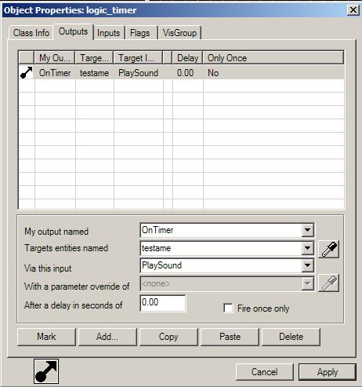This screenshot has width=362, height=387.
Task: Enable the Fire once only checkbox
Action: 228,308
